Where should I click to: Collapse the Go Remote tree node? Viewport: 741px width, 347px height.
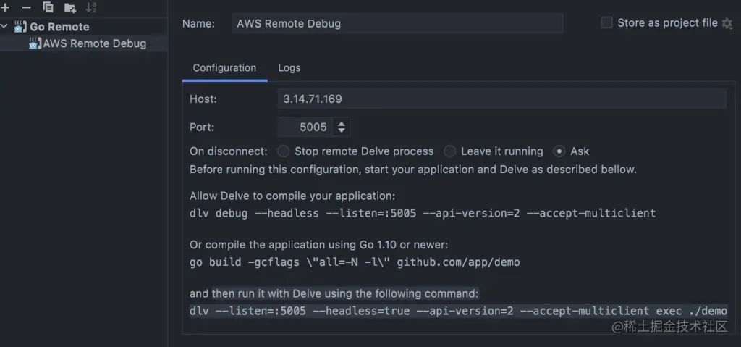(x=5, y=27)
